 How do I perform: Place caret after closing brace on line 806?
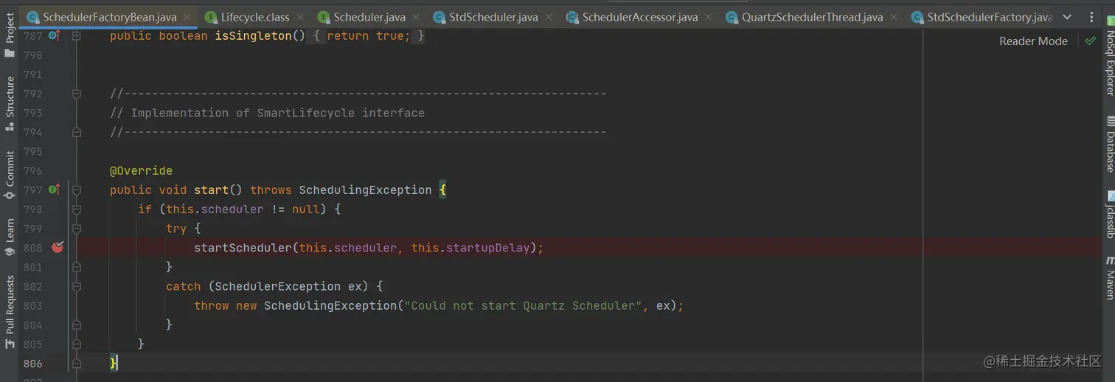click(x=118, y=364)
